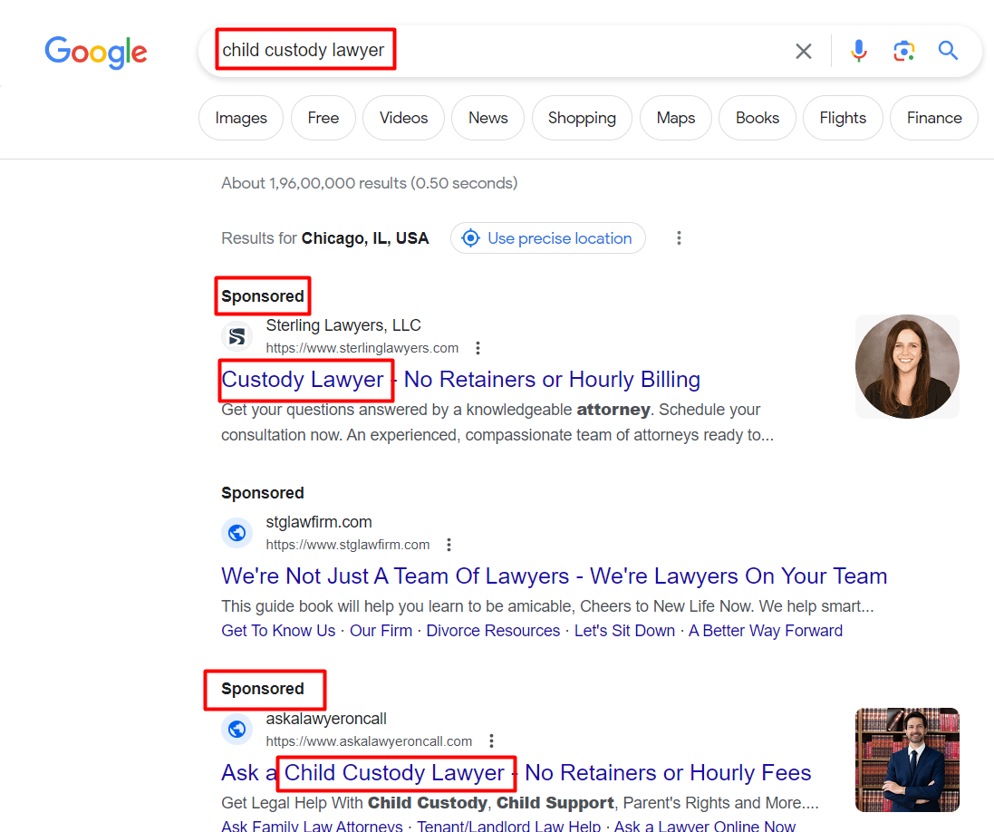Open the Divorce Resources sitelink
Viewport: 994px width, 832px height.
[493, 631]
